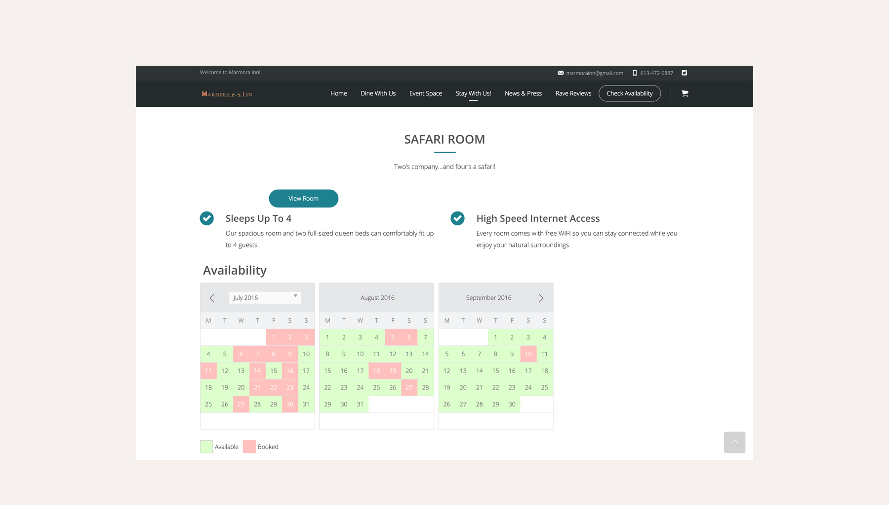Screen dimensions: 889x505
Task: Click the marmorainn@gmail.com email link
Action: point(595,73)
